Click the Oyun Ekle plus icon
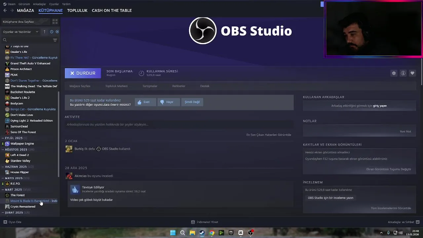Image resolution: width=423 pixels, height=238 pixels. pos(5,222)
